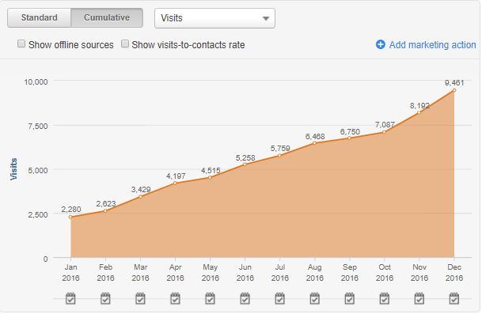
Task: Select the Mar 2016 data point 3,429
Action: tap(140, 197)
